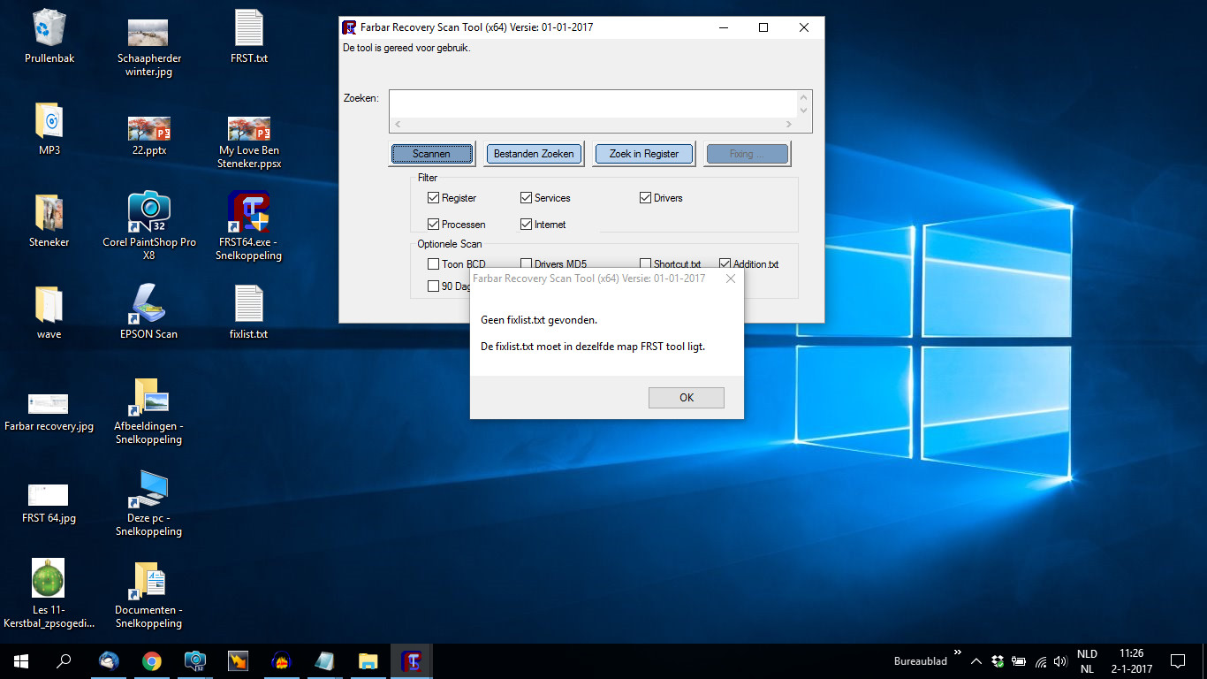Viewport: 1207px width, 679px height.
Task: Select the Corel PaintShop Pro X8 icon
Action: [148, 213]
